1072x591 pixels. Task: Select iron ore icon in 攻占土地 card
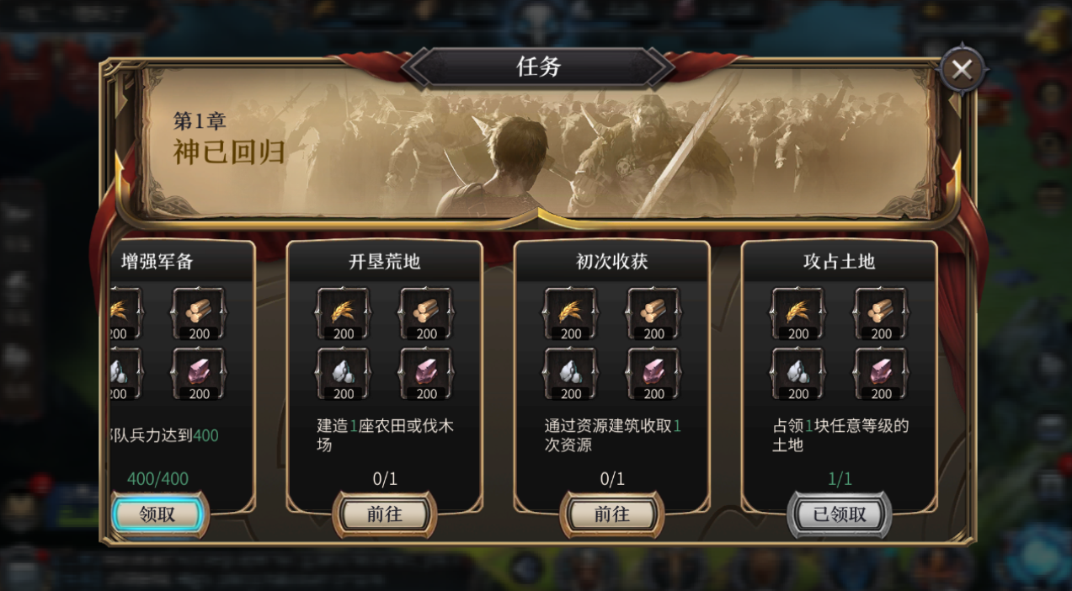pyautogui.click(x=881, y=374)
